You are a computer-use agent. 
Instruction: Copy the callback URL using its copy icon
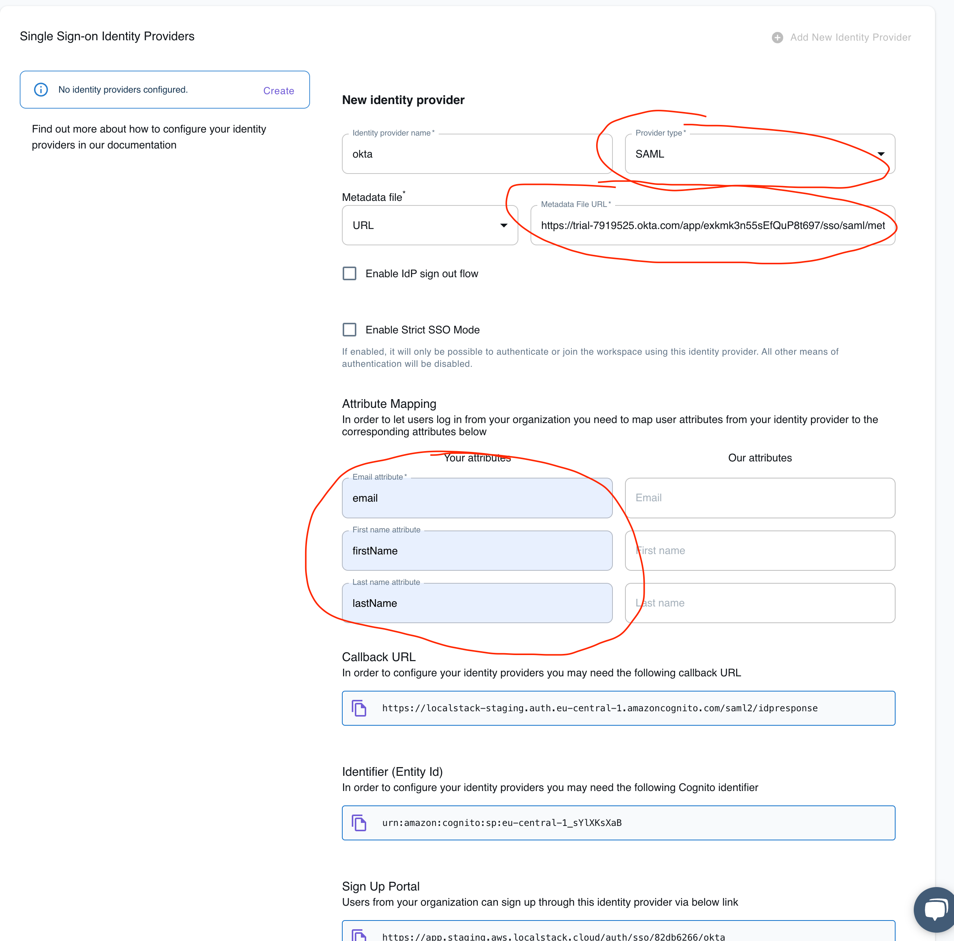pos(359,708)
